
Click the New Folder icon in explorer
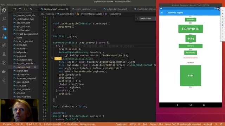pos(20,9)
